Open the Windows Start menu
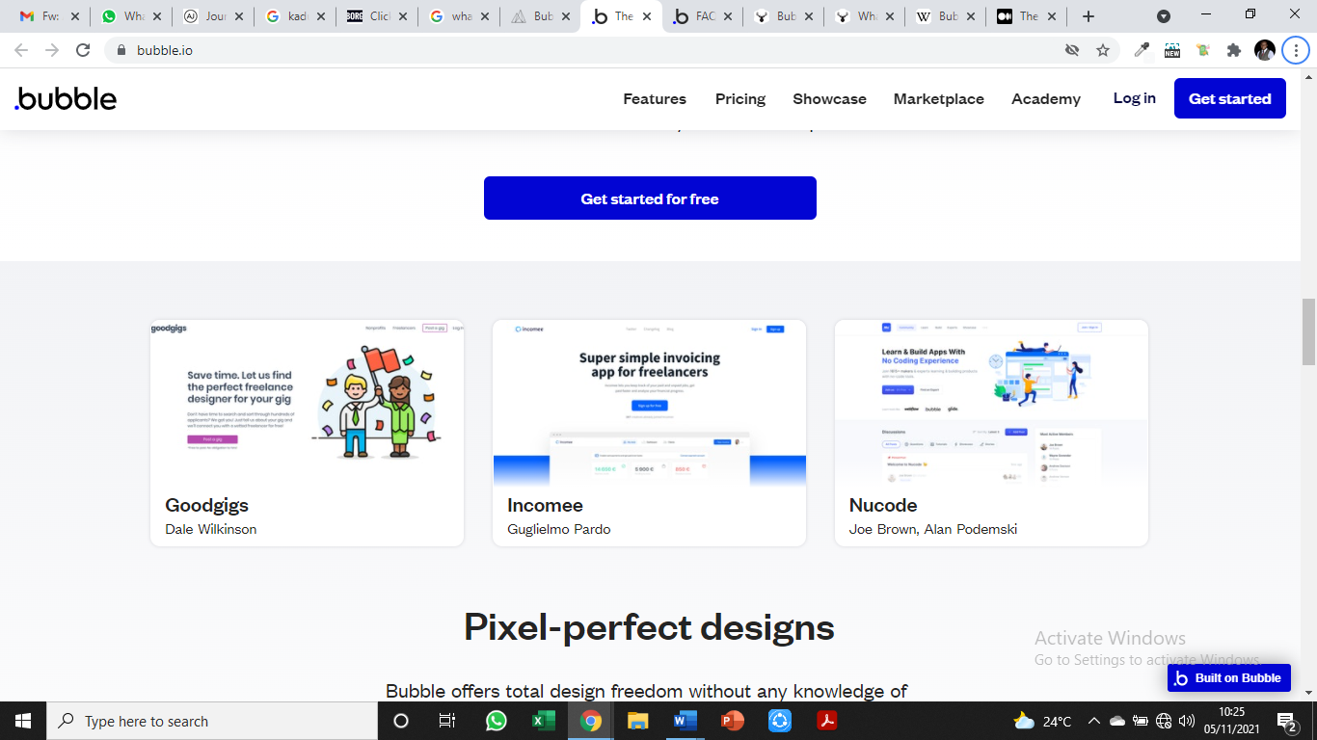Screen dimensions: 1317x740 coord(23,721)
